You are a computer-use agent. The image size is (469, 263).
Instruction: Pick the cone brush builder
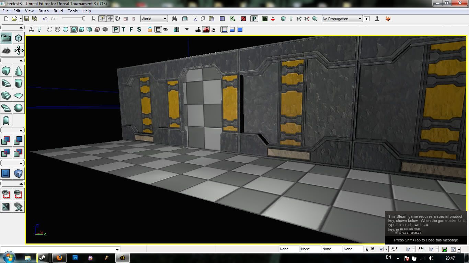tap(19, 71)
